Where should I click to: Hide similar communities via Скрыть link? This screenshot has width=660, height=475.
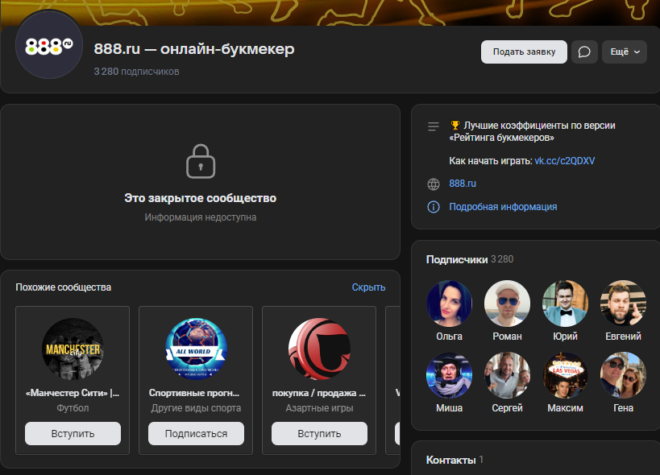coord(368,287)
